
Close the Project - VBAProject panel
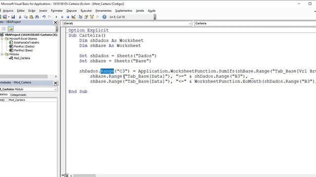[x=56, y=23]
